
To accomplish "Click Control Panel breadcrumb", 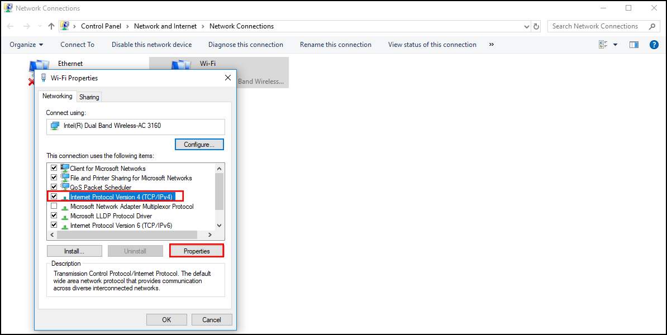I will pos(101,26).
